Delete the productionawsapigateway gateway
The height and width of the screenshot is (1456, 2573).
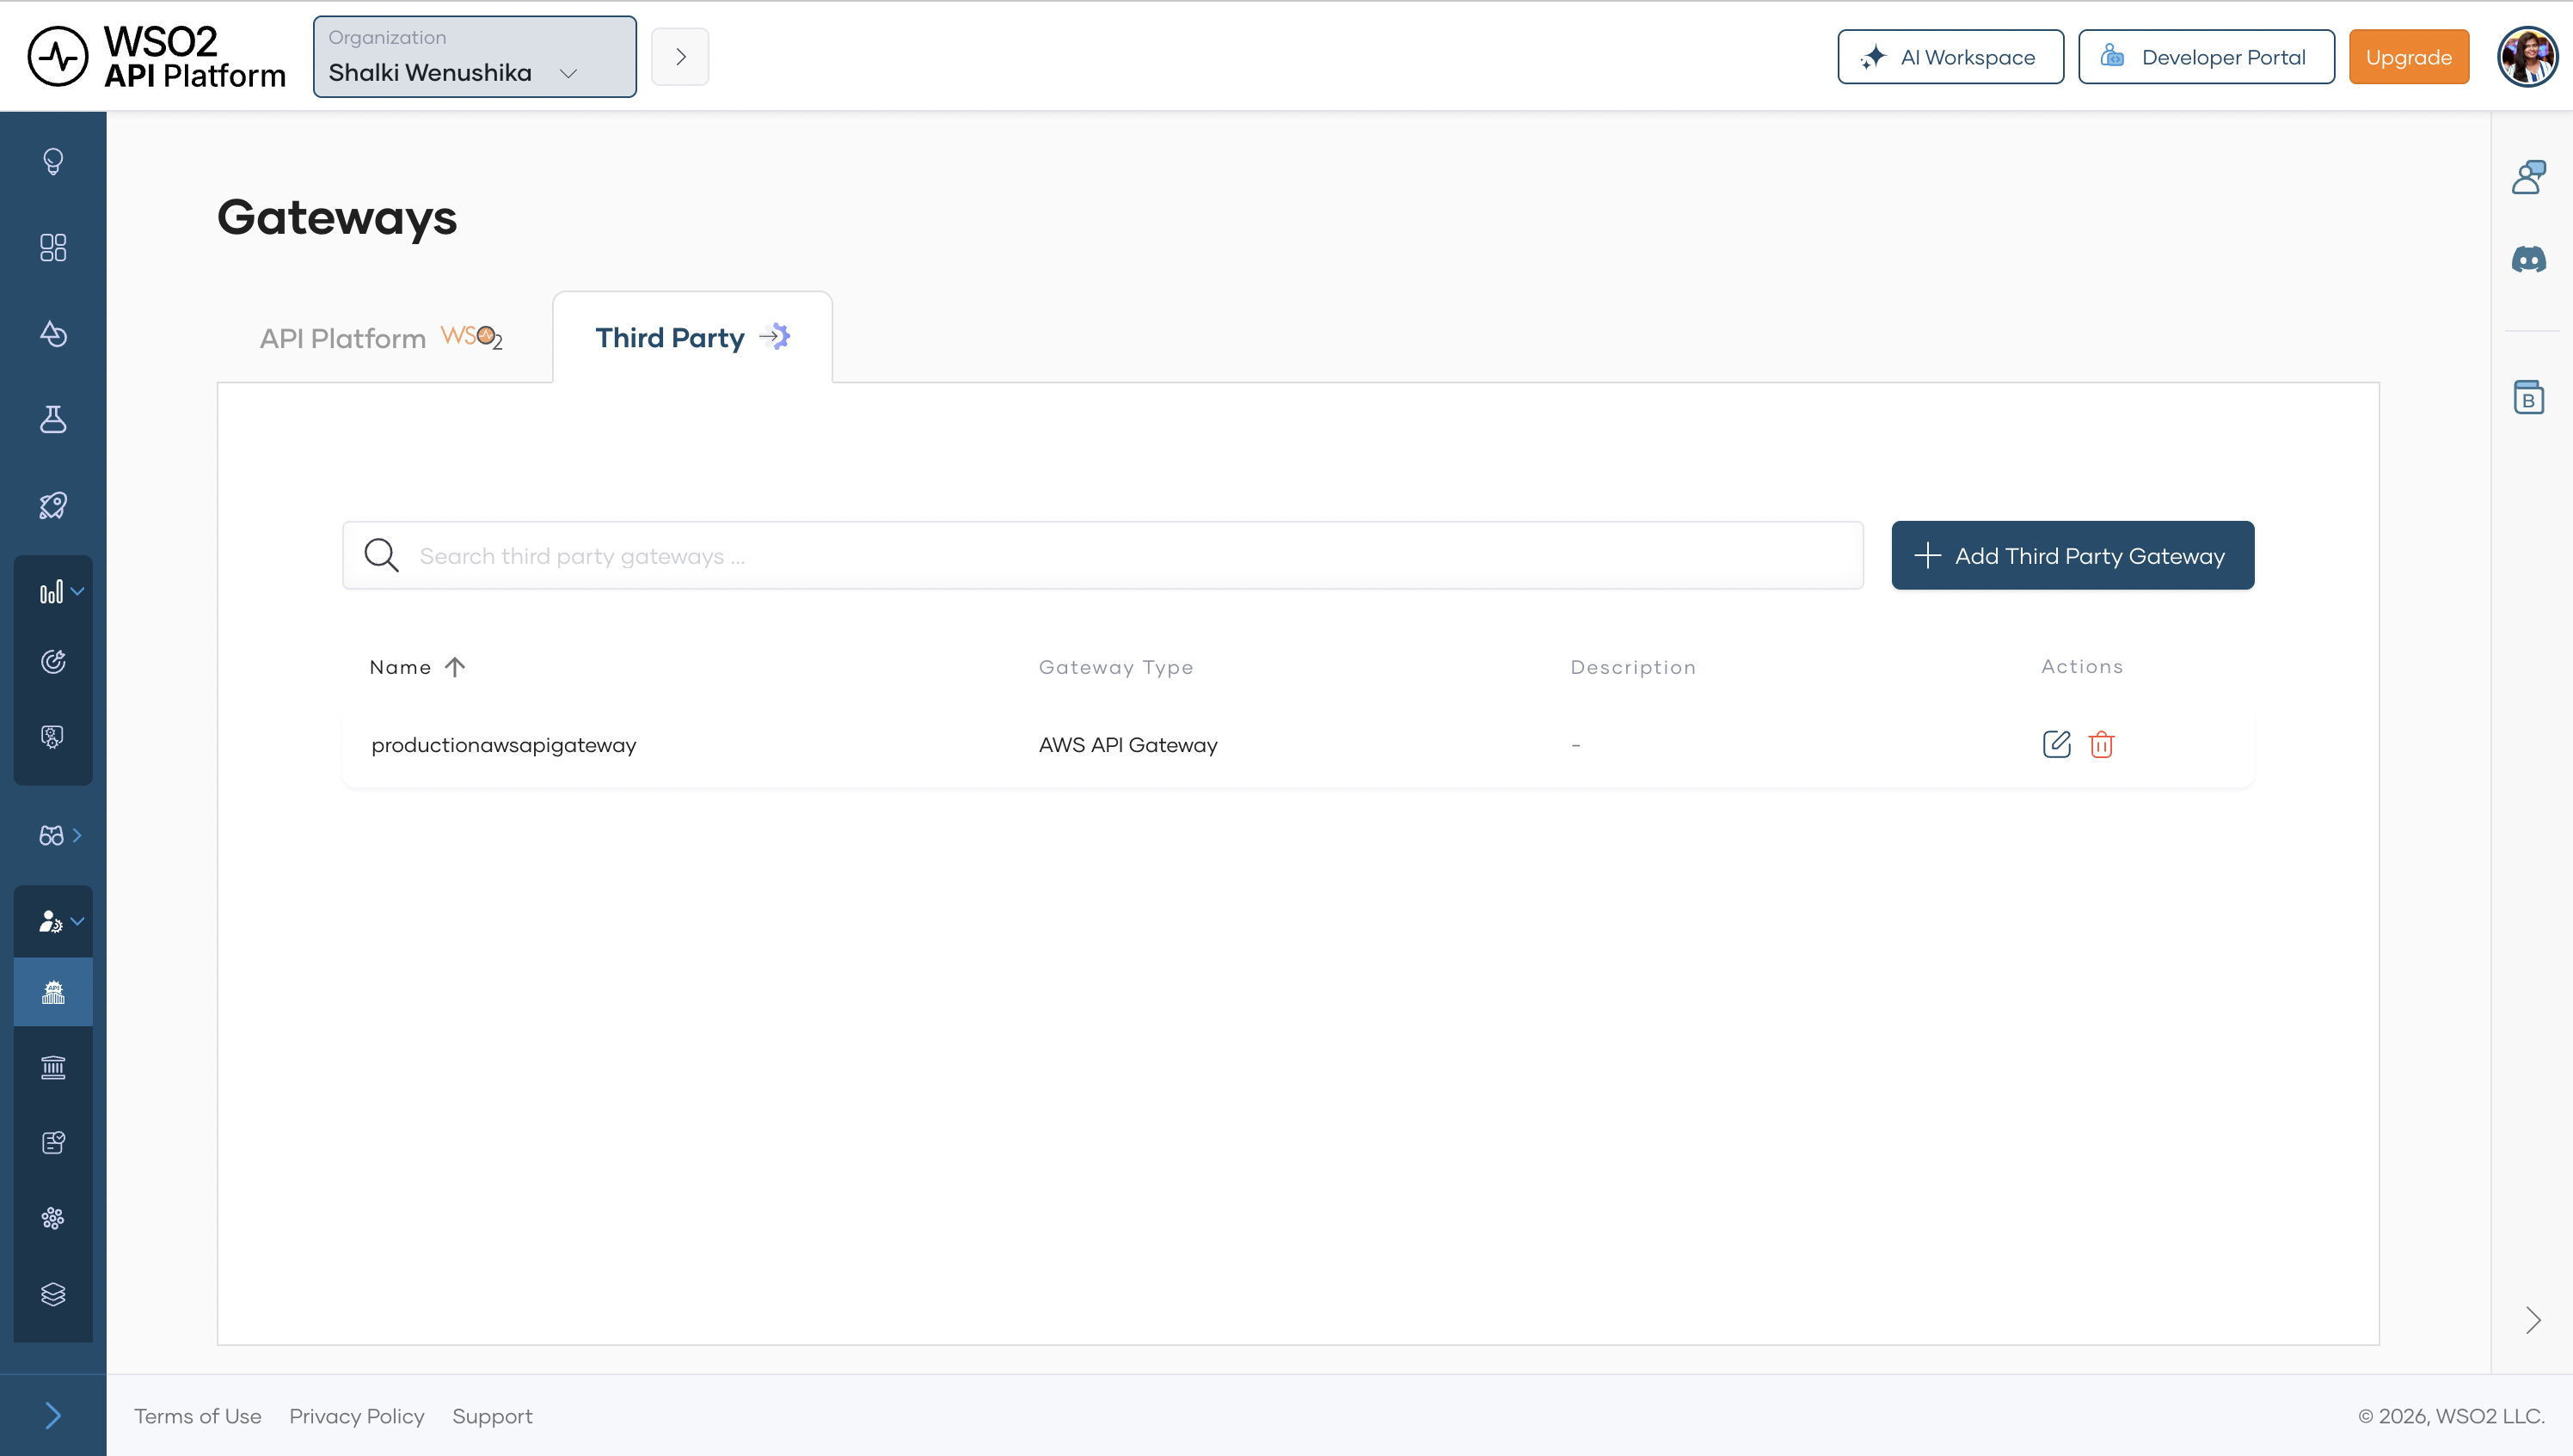[2101, 744]
